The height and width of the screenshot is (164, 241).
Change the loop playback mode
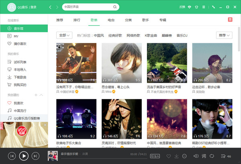pyautogui.click(x=212, y=156)
